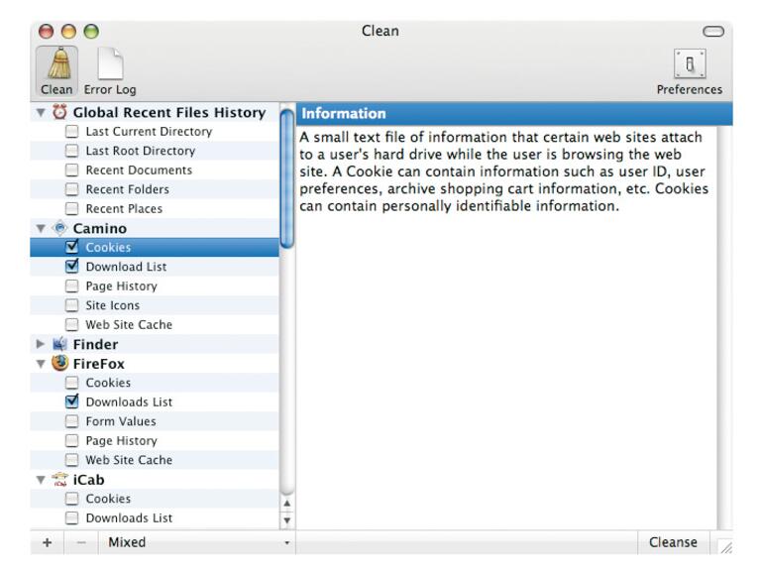The height and width of the screenshot is (573, 763).
Task: Check iCab Cookies checkbox
Action: click(x=71, y=499)
